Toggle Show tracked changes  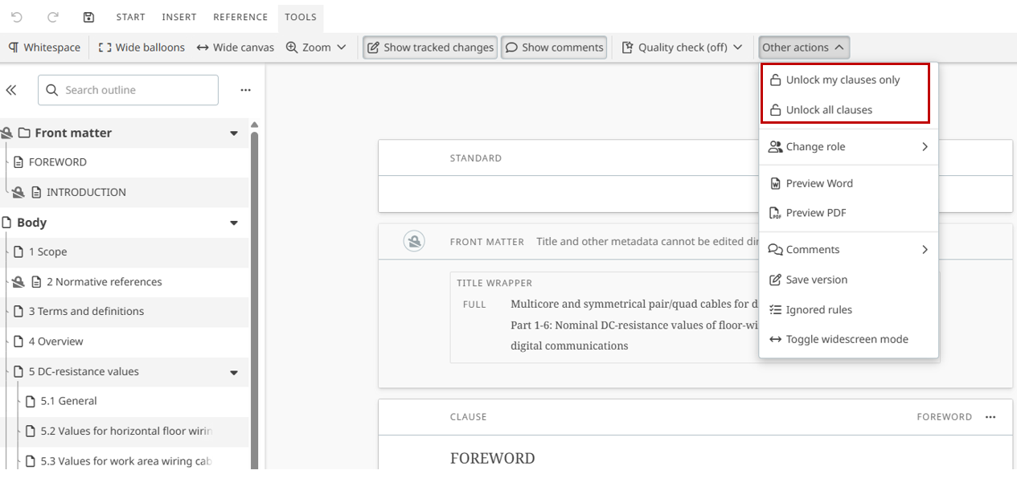pyautogui.click(x=430, y=47)
